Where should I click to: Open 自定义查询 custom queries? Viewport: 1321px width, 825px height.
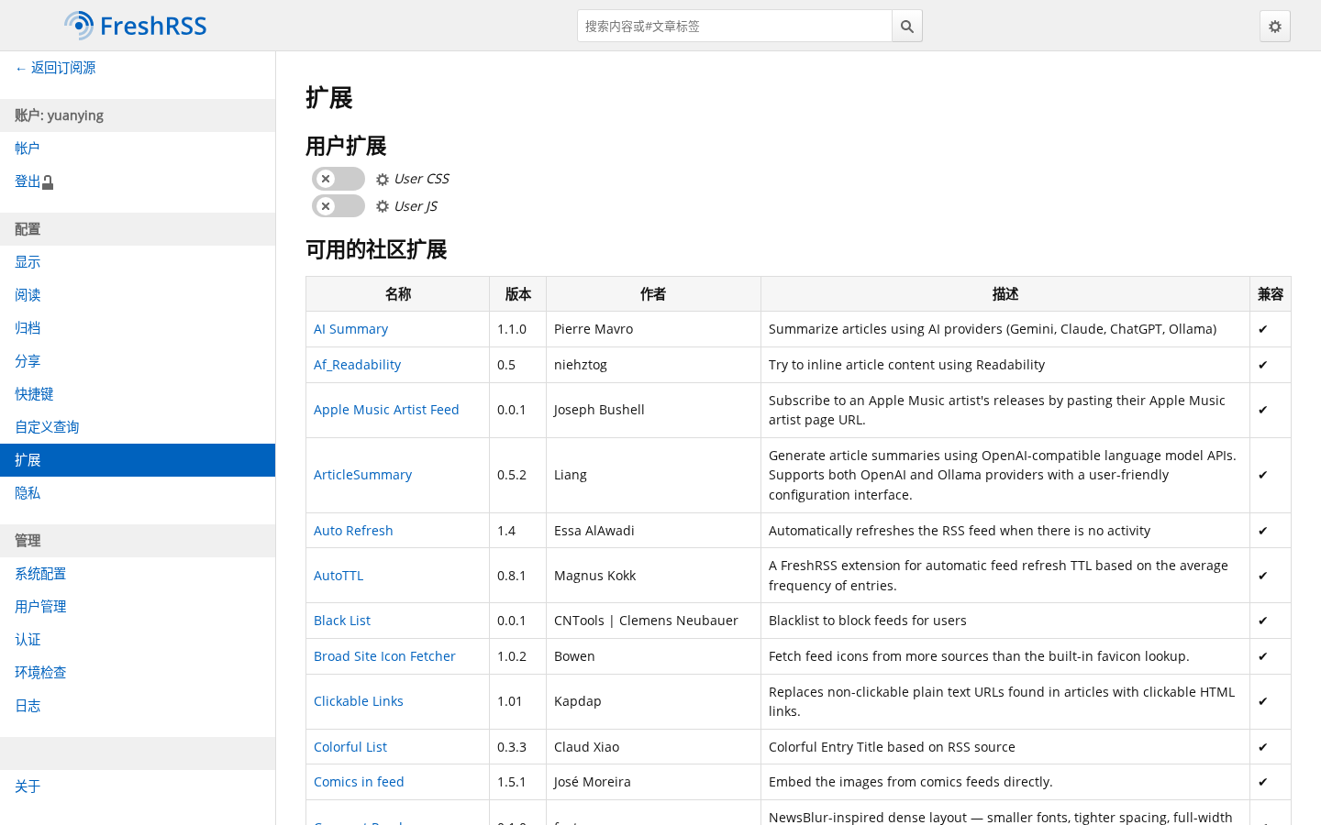click(x=138, y=427)
